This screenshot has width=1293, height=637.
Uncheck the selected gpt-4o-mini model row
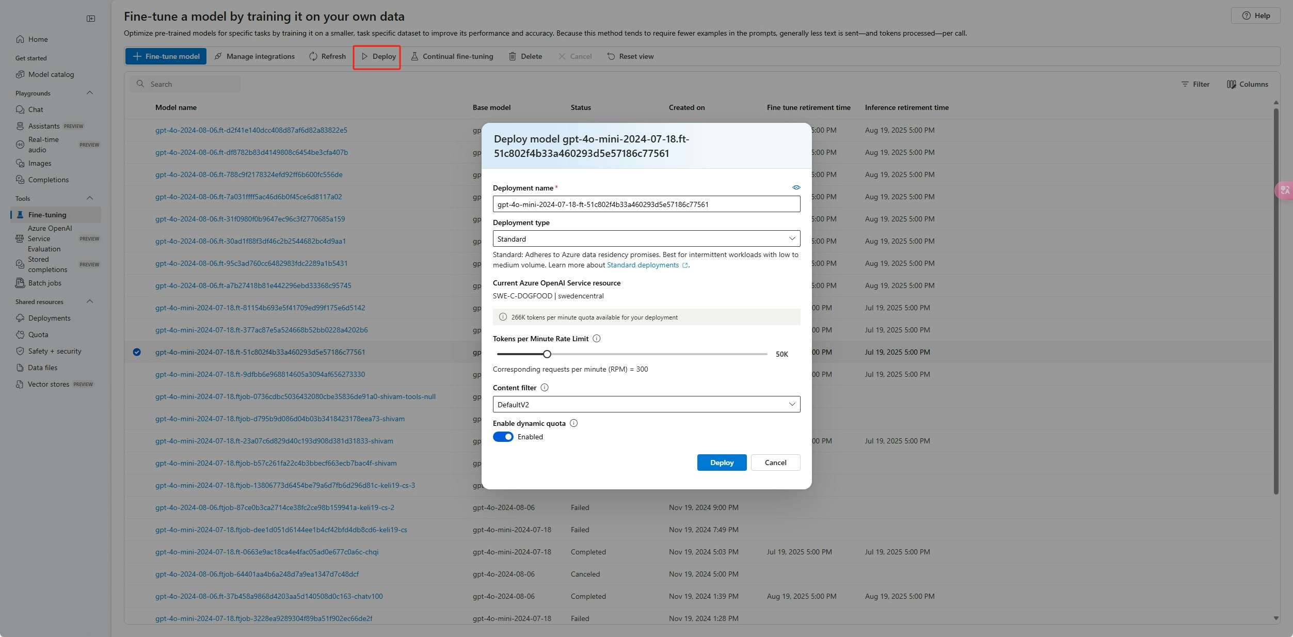pyautogui.click(x=137, y=352)
